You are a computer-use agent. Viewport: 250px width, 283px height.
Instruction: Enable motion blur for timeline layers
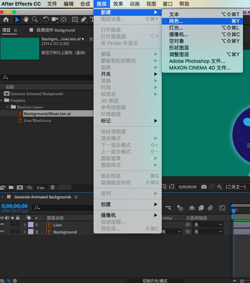[x=211, y=208]
